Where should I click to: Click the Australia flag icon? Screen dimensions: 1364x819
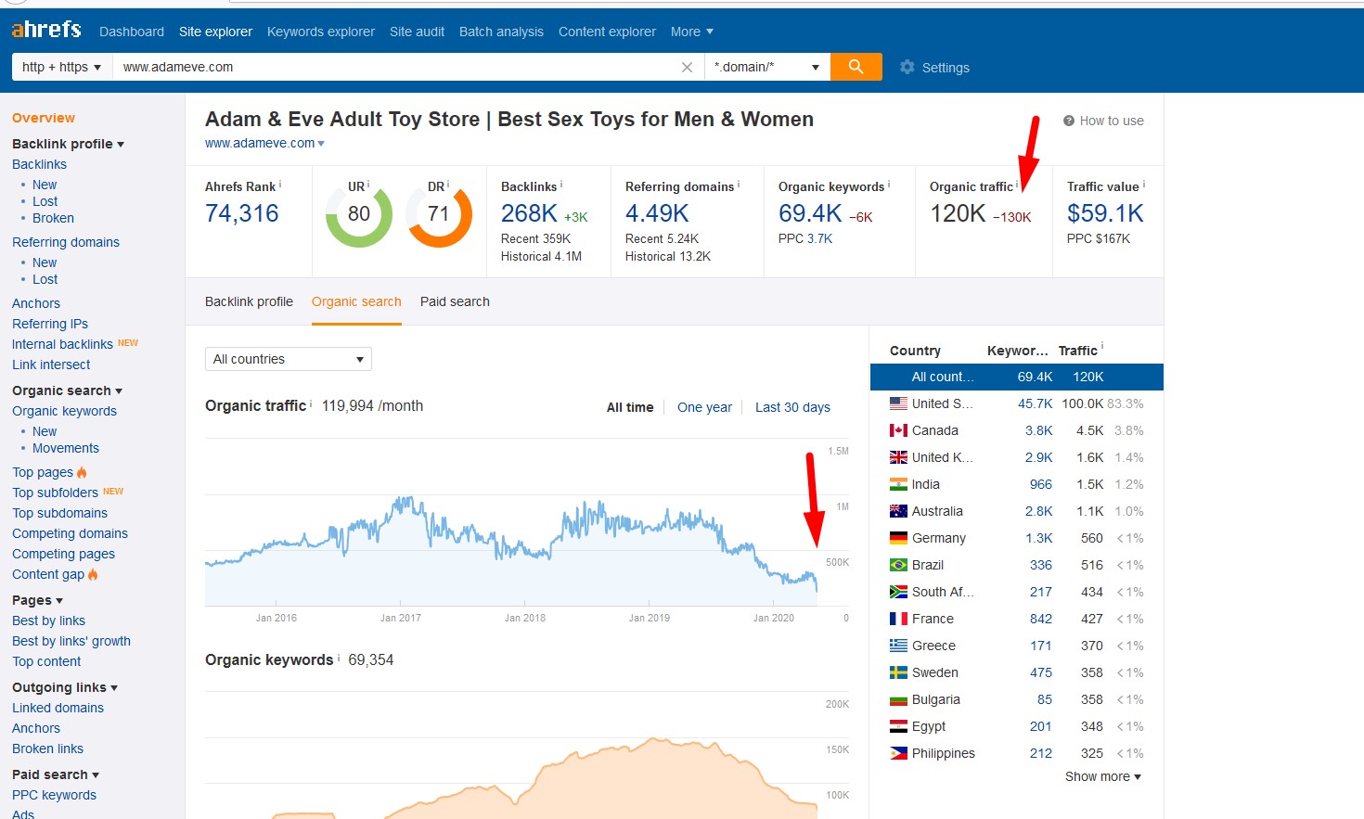pos(898,511)
